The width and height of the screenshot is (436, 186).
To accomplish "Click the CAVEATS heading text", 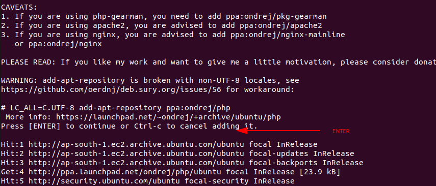I will (x=19, y=8).
